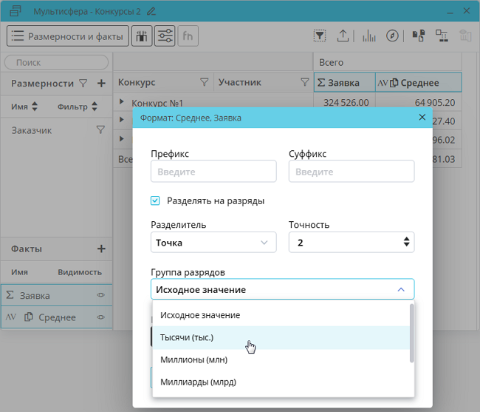Click the compass icon in toolbar
Screen dimensions: 480x412
click(x=393, y=36)
